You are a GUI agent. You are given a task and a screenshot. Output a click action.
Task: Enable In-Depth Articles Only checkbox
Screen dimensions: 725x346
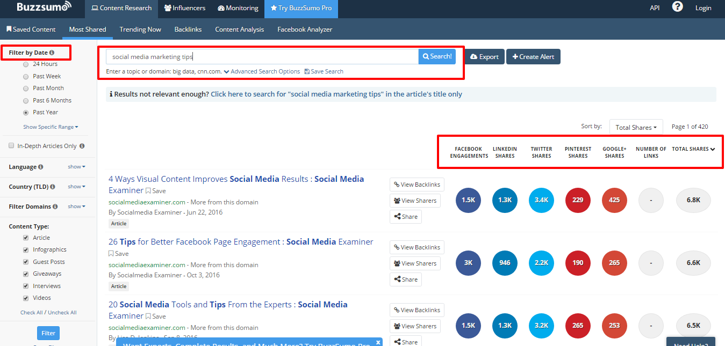[12, 146]
